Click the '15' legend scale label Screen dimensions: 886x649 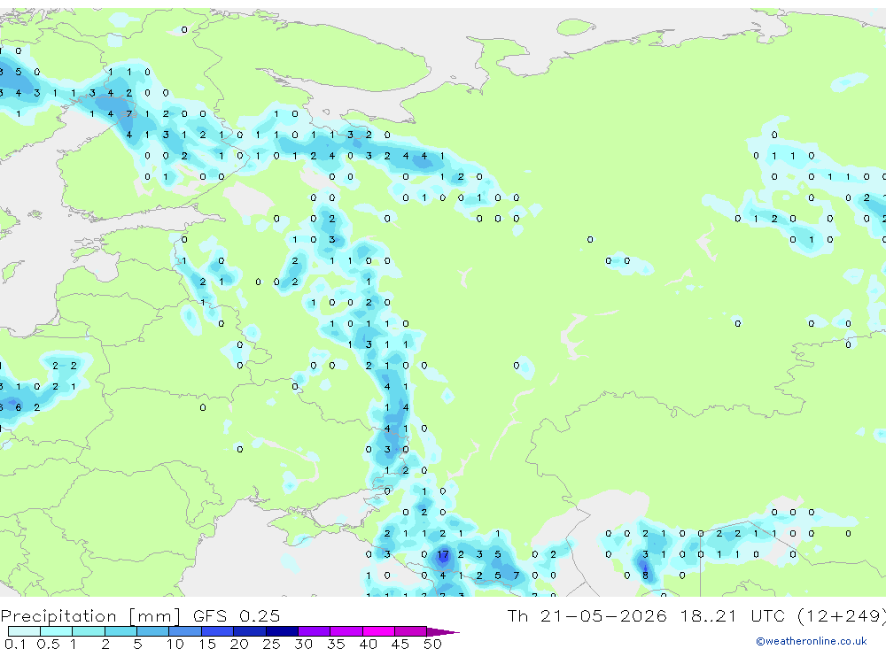pos(207,644)
